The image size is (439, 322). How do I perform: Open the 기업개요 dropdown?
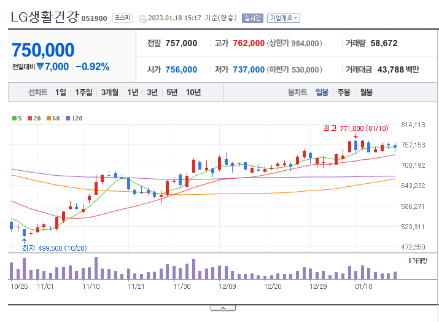pos(283,18)
